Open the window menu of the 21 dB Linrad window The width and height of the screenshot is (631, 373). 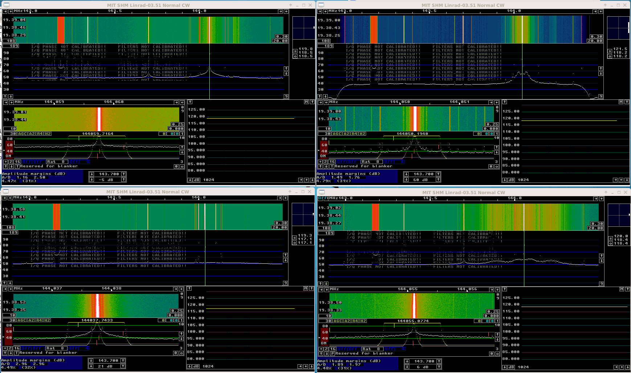pos(5,191)
